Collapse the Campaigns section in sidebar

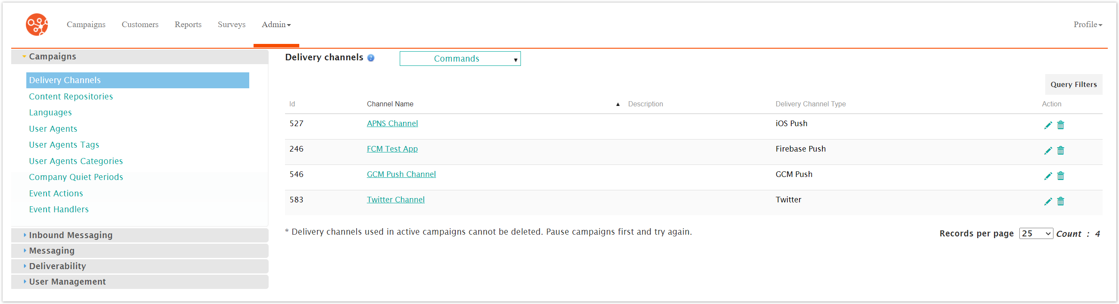pyautogui.click(x=52, y=56)
